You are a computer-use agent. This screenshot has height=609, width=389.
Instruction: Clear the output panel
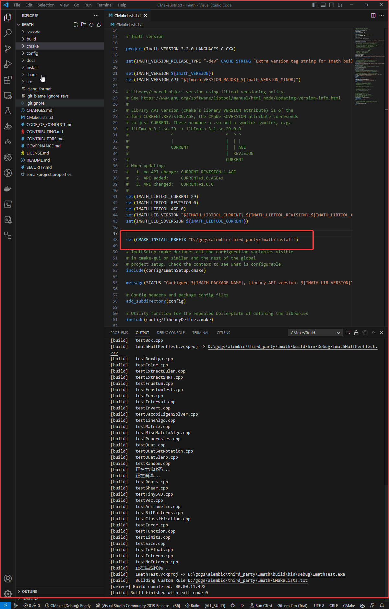click(x=348, y=333)
